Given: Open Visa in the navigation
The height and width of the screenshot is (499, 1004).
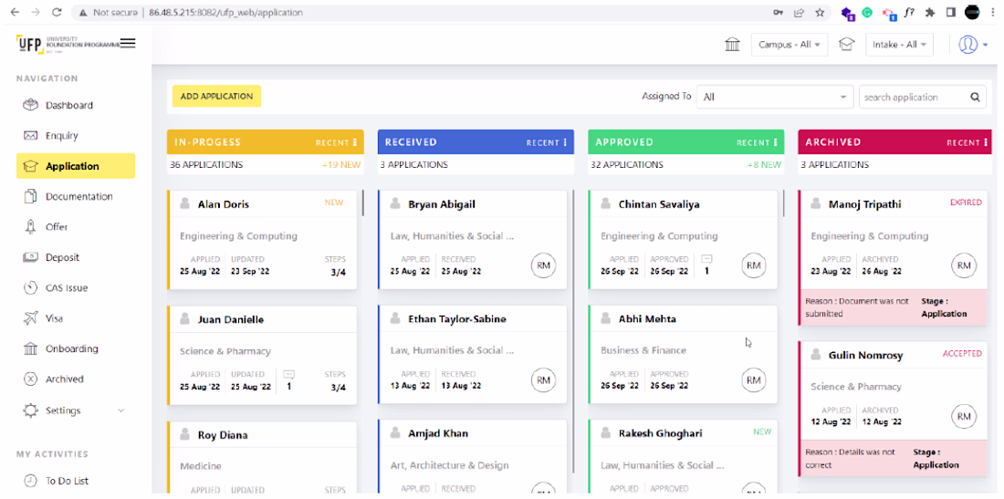Looking at the screenshot, I should pyautogui.click(x=76, y=318).
